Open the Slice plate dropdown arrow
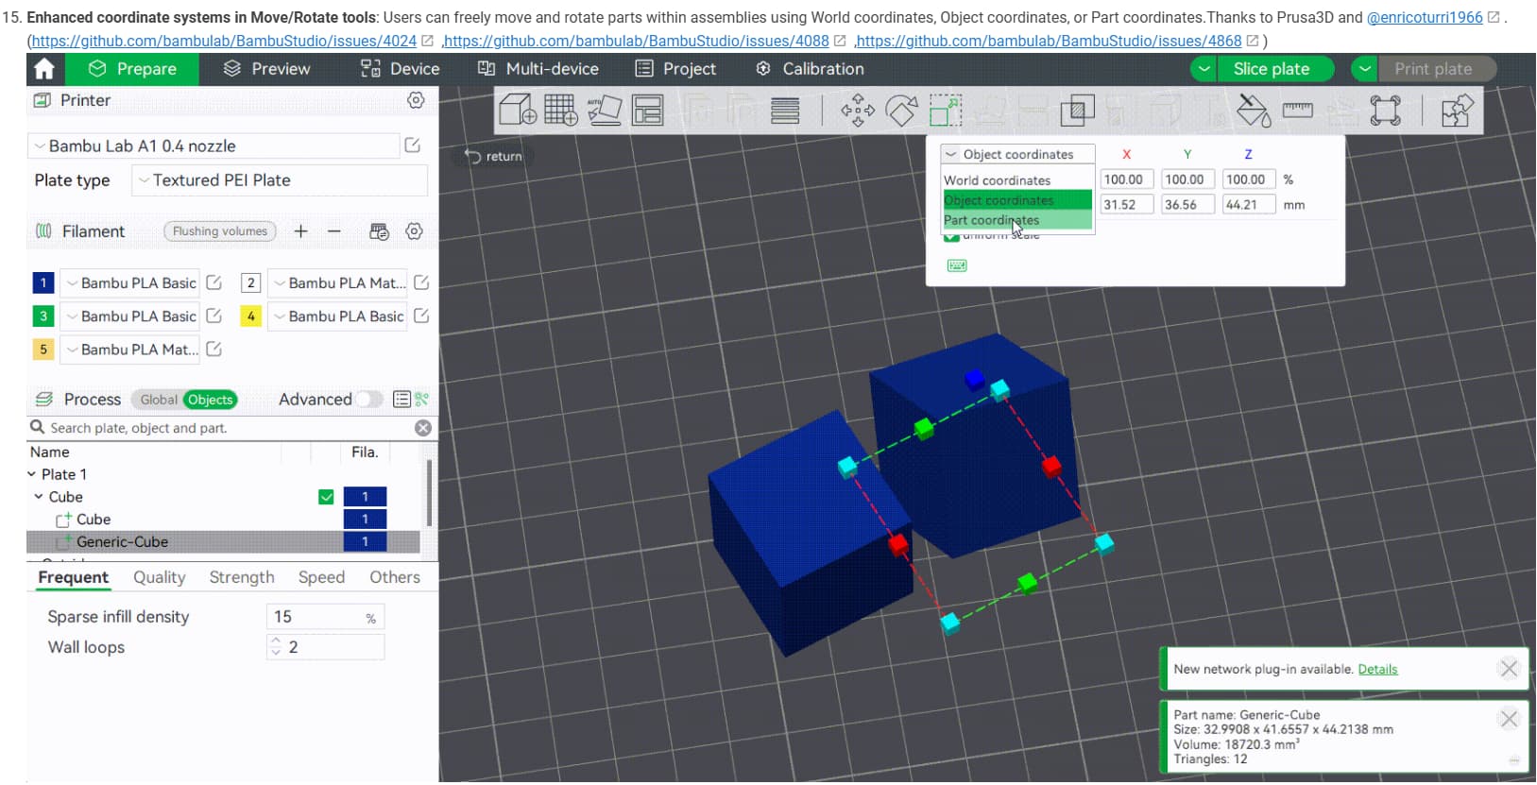1537x785 pixels. click(1204, 69)
